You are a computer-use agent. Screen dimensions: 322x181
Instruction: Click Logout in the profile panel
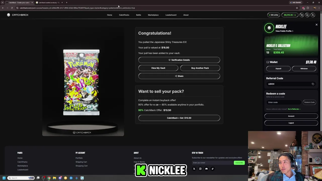coord(291,123)
